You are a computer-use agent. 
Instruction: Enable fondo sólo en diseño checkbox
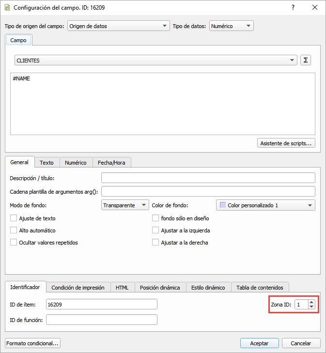coord(155,218)
